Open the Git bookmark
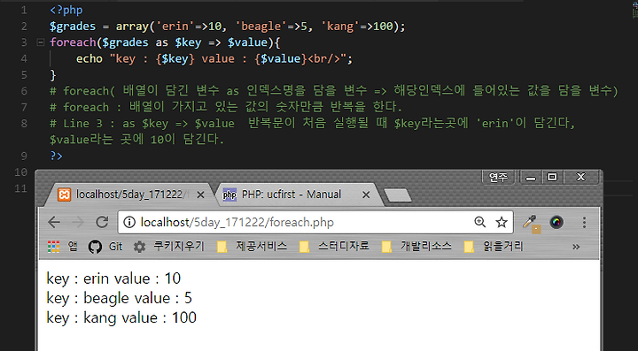Screen dimensions: 638x351 105,247
